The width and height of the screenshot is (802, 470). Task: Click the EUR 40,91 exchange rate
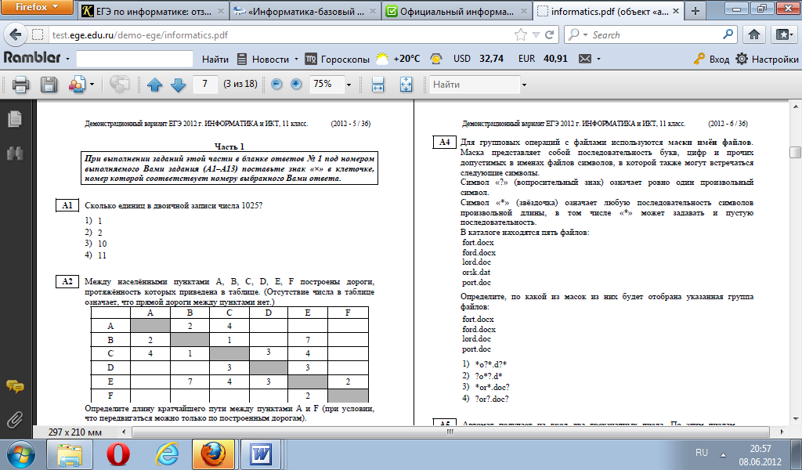pyautogui.click(x=543, y=59)
